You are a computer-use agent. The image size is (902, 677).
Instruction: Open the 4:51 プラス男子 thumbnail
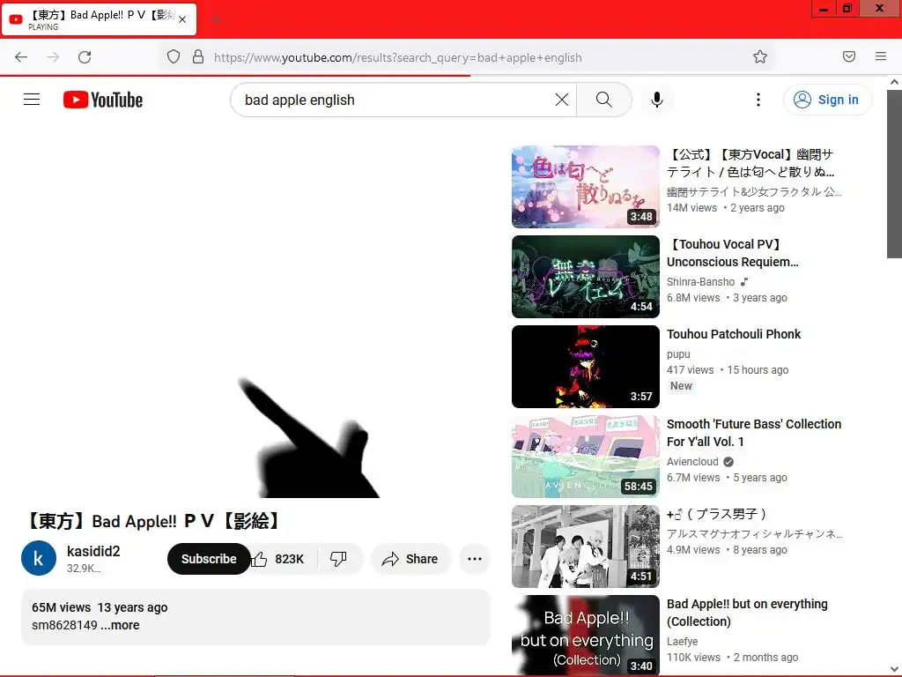(x=586, y=547)
